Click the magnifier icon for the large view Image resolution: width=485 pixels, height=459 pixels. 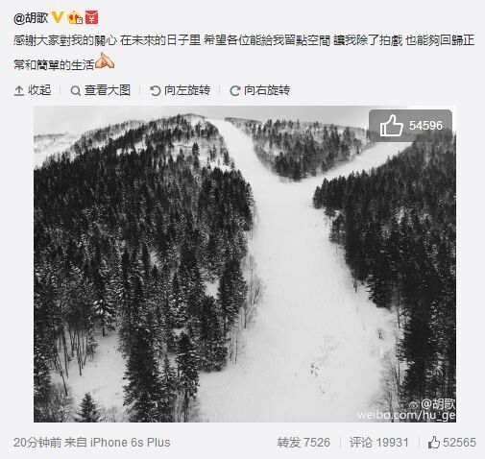click(75, 91)
